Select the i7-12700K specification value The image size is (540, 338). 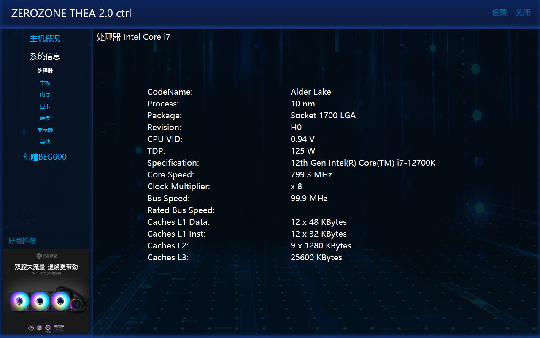pos(363,163)
